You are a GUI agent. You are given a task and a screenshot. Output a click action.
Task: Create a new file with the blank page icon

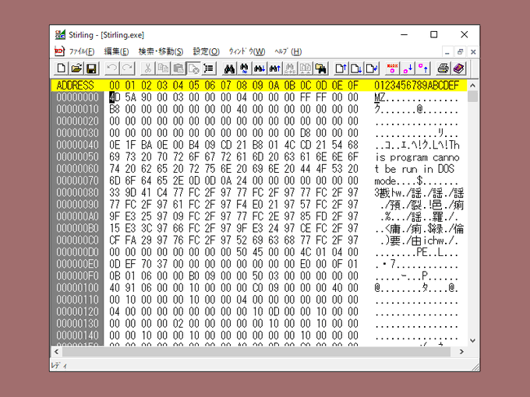click(x=61, y=69)
